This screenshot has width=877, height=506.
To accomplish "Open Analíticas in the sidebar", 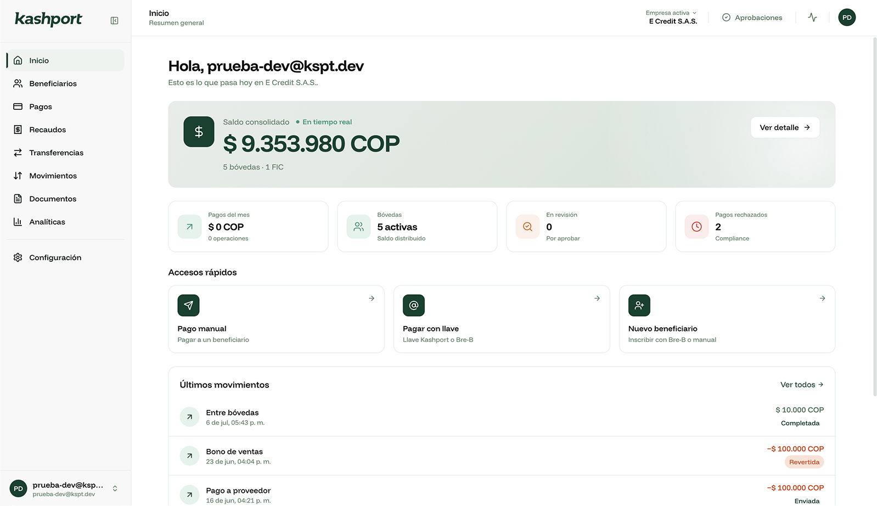I will 65,222.
